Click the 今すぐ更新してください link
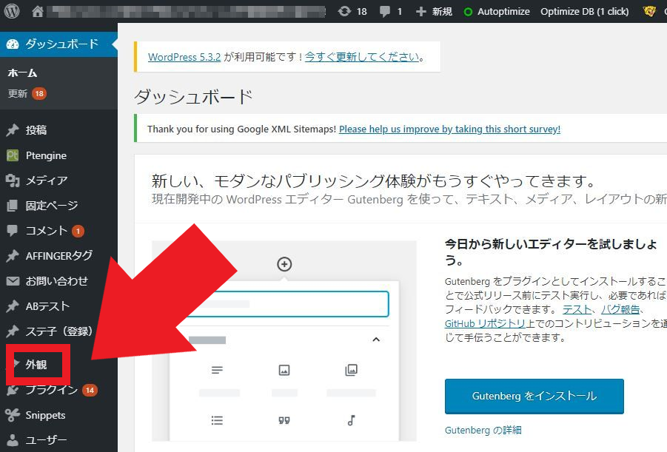 (x=363, y=57)
